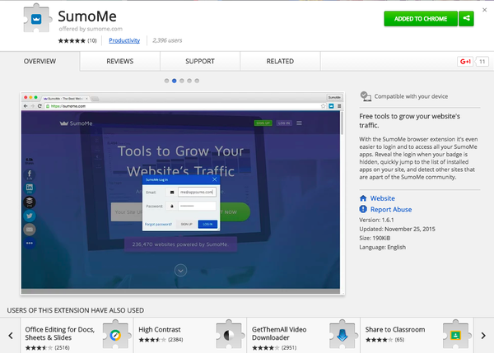This screenshot has height=353, width=494.
Task: Click the Added to Chrome button
Action: tap(421, 19)
